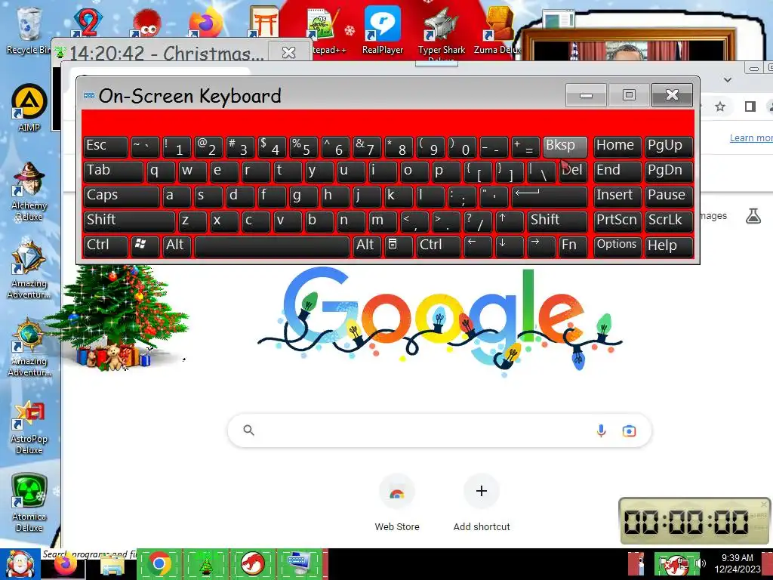Viewport: 773px width, 580px height.
Task: Close the Christmas countdown window
Action: click(x=288, y=52)
